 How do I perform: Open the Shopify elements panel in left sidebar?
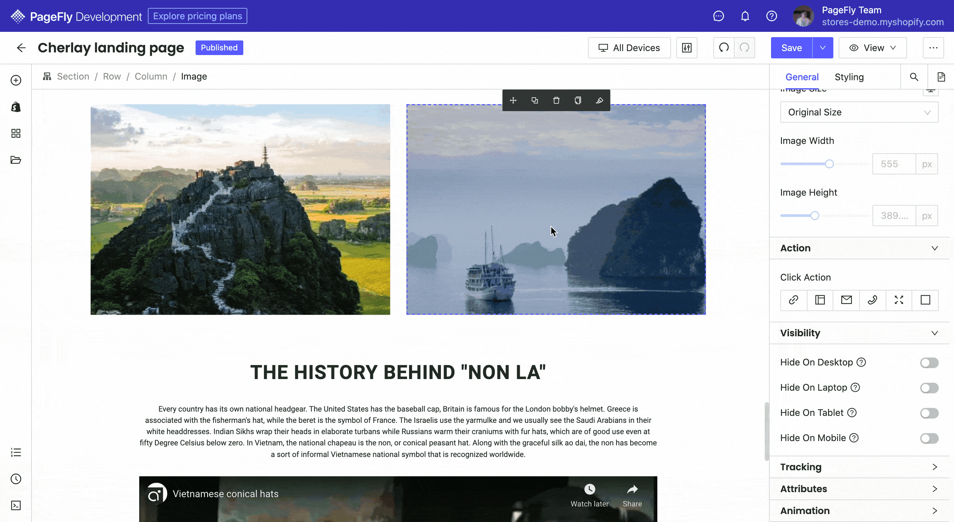[16, 107]
